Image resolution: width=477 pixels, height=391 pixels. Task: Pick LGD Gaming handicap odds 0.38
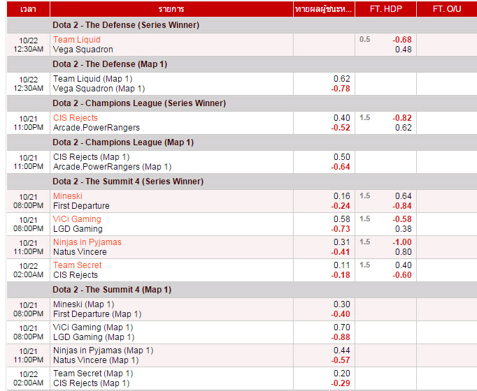coord(404,229)
